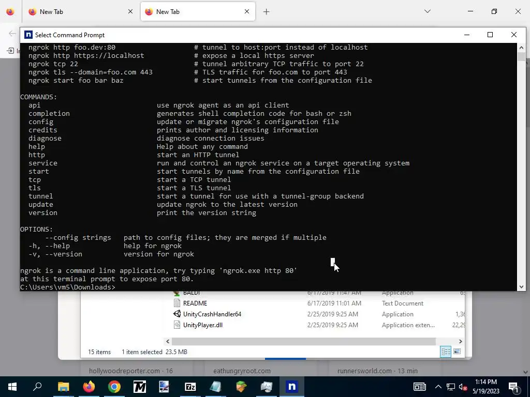Open the bold M app in taskbar
Image resolution: width=530 pixels, height=397 pixels.
140,387
